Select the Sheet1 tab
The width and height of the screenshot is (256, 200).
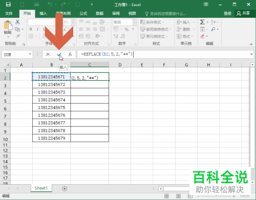coord(41,188)
